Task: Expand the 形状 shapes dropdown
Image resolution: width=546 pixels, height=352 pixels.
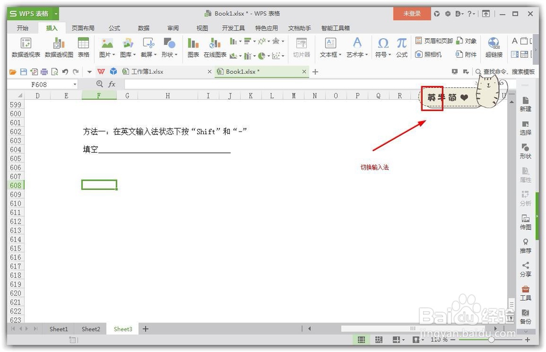Action: click(176, 53)
